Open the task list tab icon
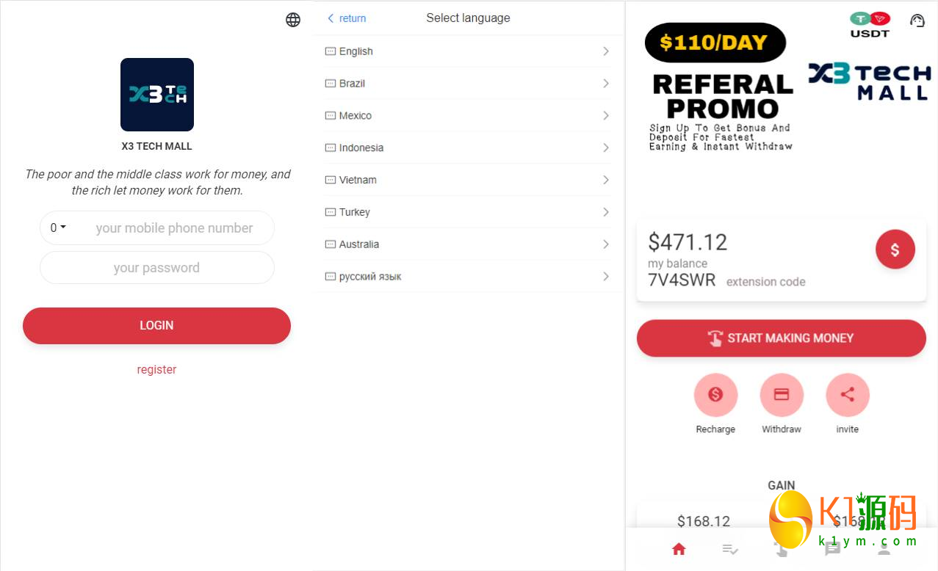This screenshot has height=571, width=938. [x=729, y=549]
